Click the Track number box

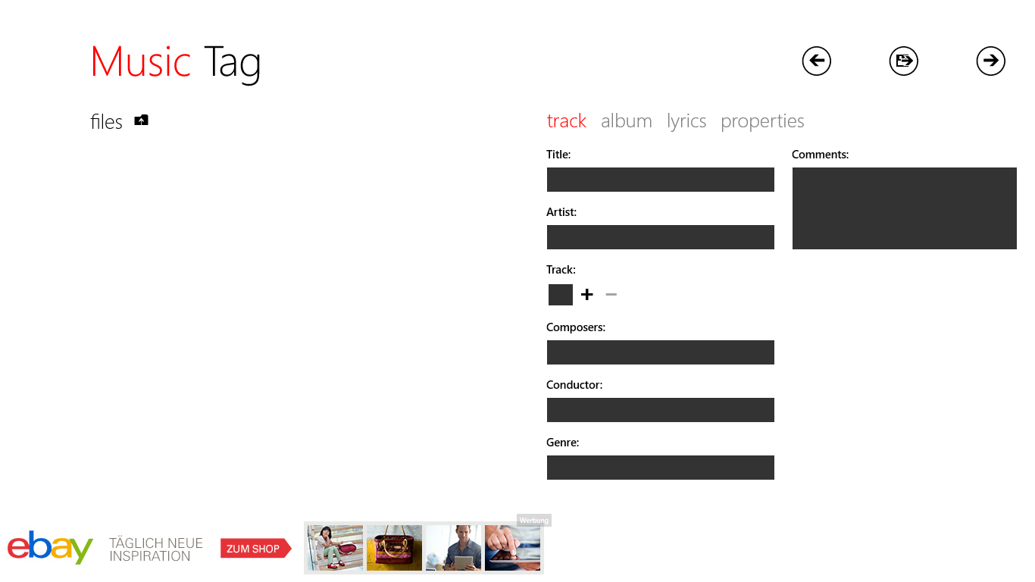560,295
